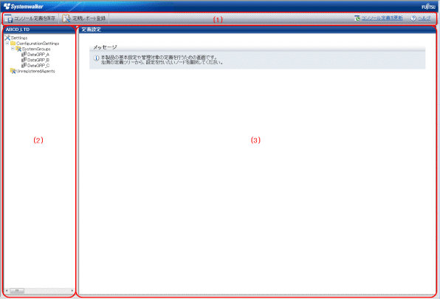Click the tree panel horizontal scrollbar thumb
The height and width of the screenshot is (299, 440).
(x=17, y=291)
